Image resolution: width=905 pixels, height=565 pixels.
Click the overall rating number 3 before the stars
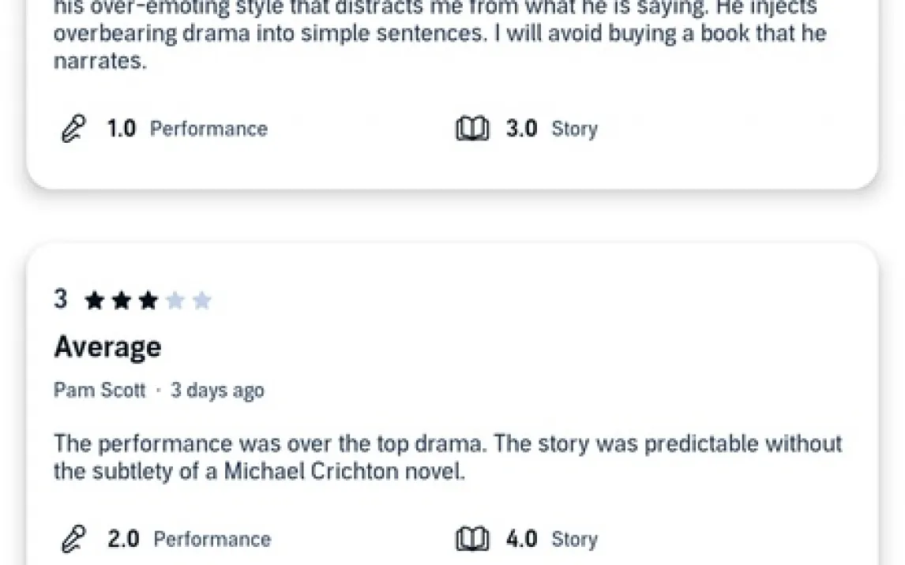(x=61, y=300)
